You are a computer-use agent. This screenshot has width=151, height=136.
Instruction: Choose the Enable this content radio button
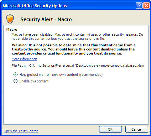point(16,81)
